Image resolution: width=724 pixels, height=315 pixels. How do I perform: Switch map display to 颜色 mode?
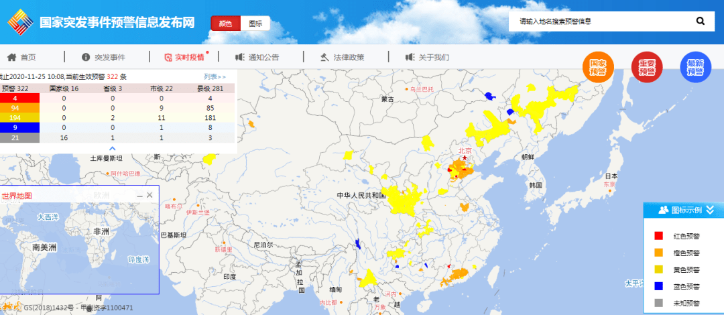coord(225,23)
